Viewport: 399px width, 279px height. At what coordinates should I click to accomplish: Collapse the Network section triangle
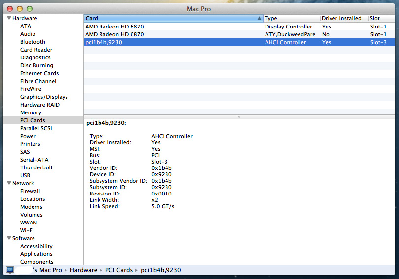[x=9, y=183]
